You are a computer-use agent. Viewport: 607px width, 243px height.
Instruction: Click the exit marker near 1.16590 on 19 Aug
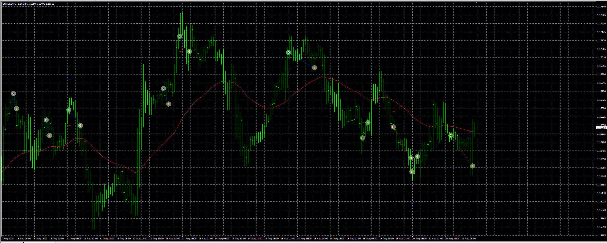click(368, 123)
